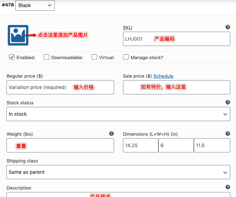Screen dimensions: 236x197
Task: Click the Length dimension field showing 14.25
Action: click(x=140, y=146)
